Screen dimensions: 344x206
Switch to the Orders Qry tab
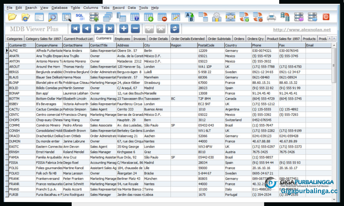[255, 39]
